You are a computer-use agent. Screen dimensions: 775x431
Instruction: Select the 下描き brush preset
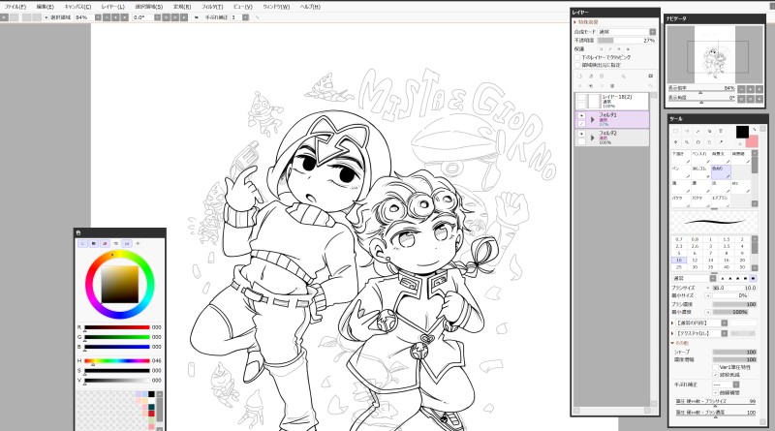point(680,157)
